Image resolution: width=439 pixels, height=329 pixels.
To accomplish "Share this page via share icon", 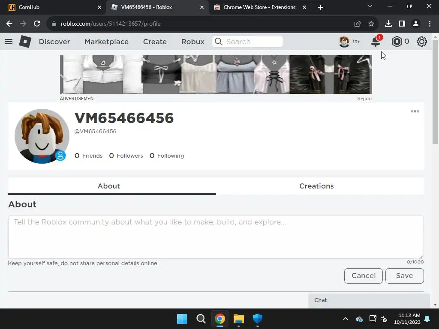I will (x=358, y=24).
